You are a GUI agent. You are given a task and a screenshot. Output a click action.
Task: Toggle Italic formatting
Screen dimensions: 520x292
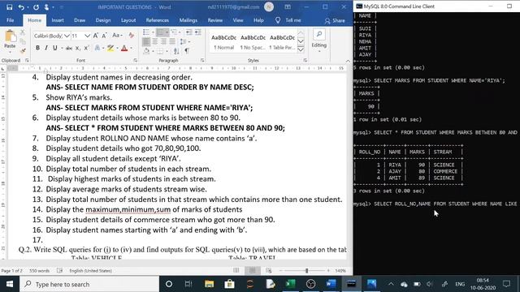coord(46,48)
